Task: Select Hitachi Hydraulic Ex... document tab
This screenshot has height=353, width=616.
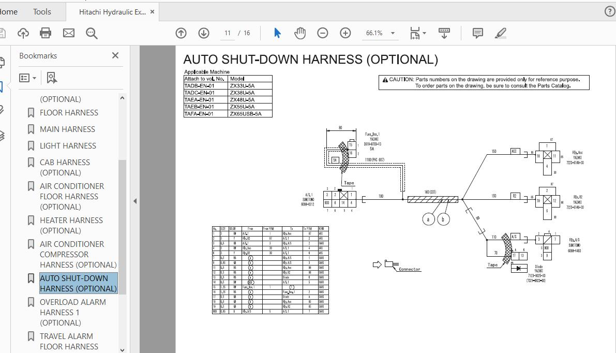Action: (x=112, y=12)
